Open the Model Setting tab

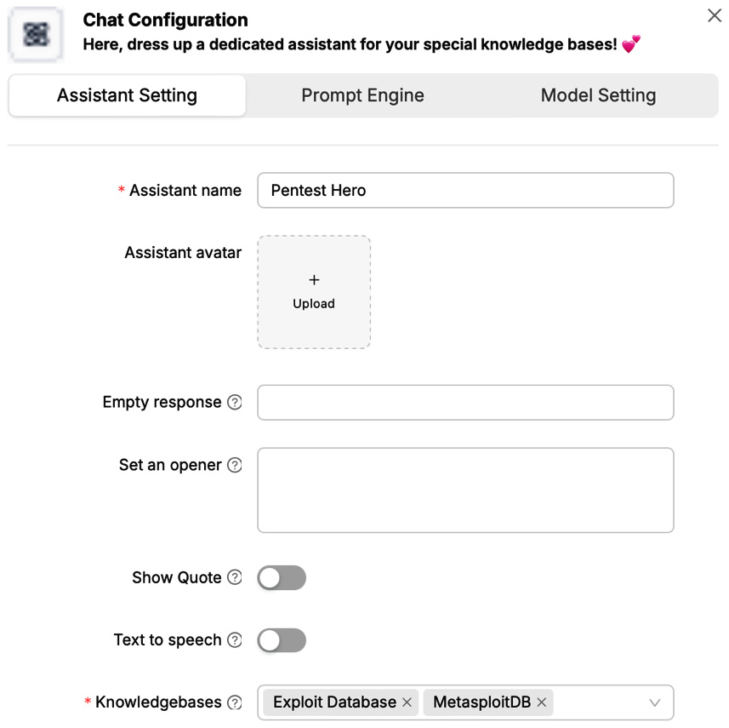coord(598,95)
